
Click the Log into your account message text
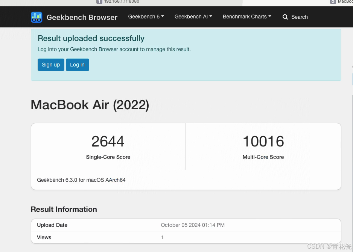coord(114,49)
